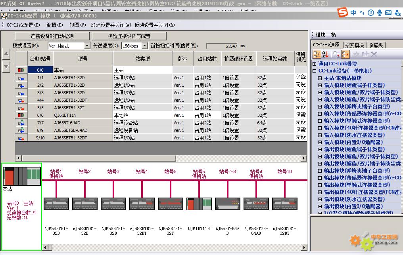Image resolution: width=403 pixels, height=255 pixels.
Task: Click the expand-all tree icon in module list
Action: [x=336, y=54]
